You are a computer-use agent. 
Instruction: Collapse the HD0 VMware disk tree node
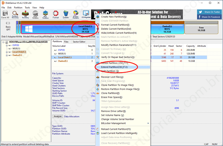coord(3,42)
